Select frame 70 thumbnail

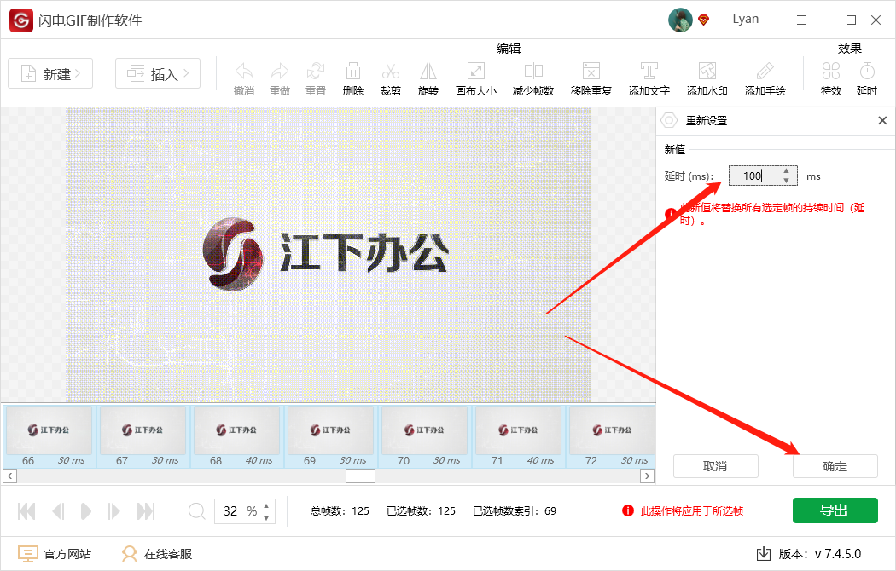click(424, 437)
